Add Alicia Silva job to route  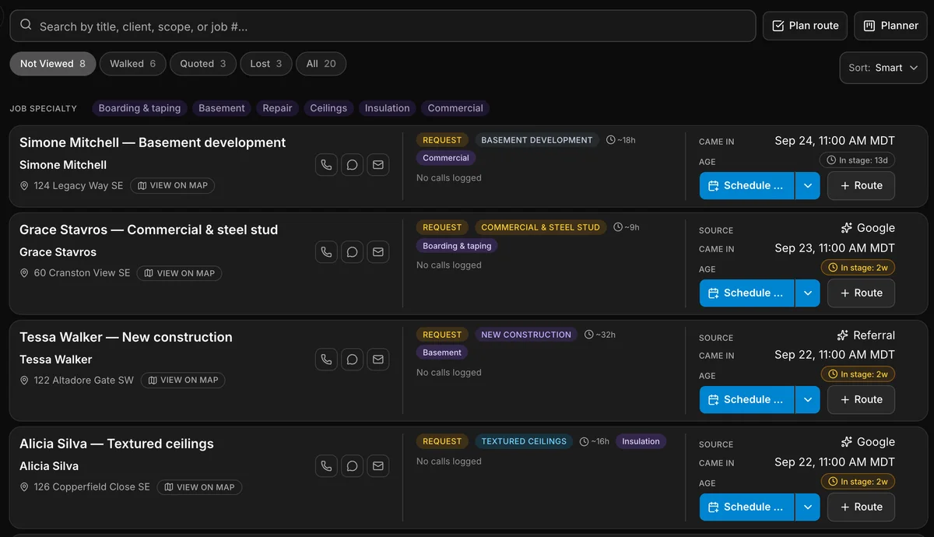point(861,507)
